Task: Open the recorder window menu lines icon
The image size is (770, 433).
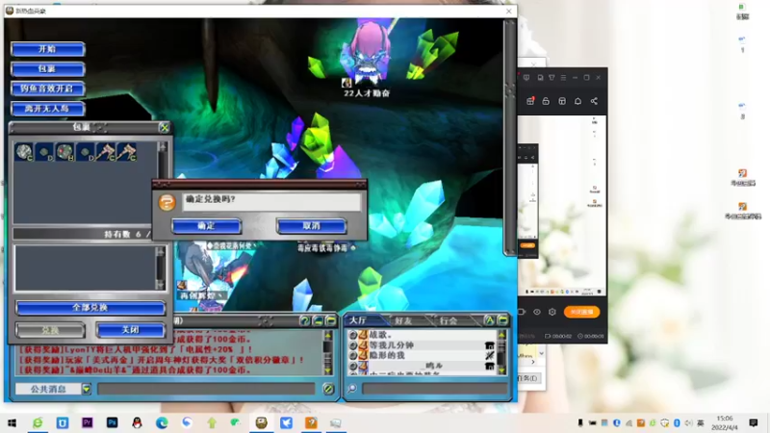Action: [563, 78]
